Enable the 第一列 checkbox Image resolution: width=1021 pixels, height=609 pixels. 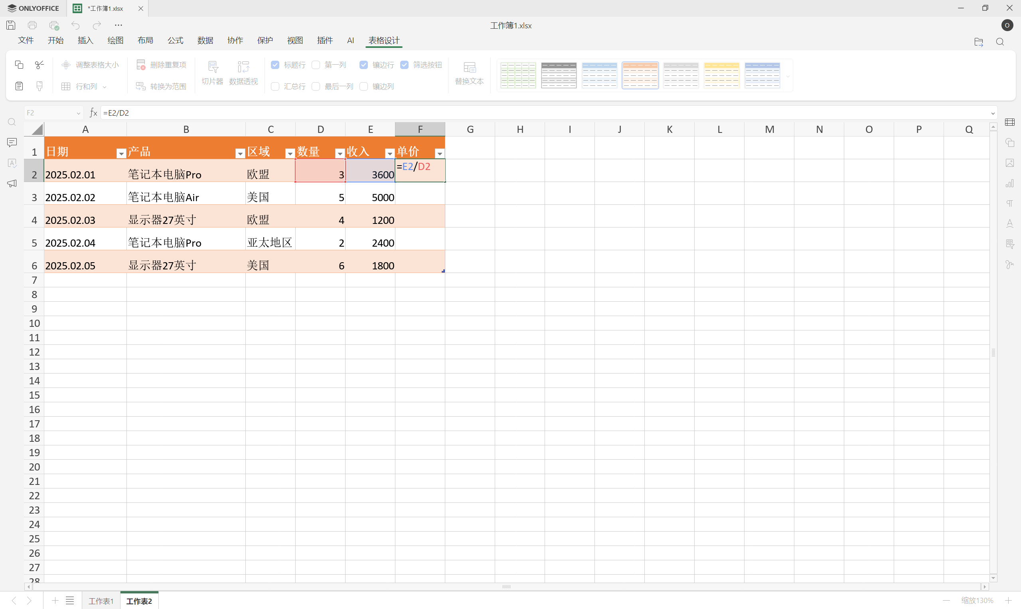pos(316,65)
